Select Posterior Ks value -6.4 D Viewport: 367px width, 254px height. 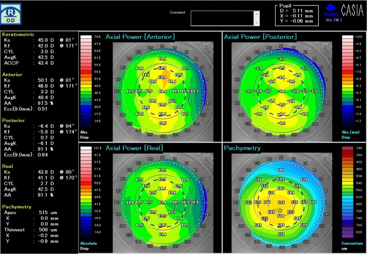point(46,126)
